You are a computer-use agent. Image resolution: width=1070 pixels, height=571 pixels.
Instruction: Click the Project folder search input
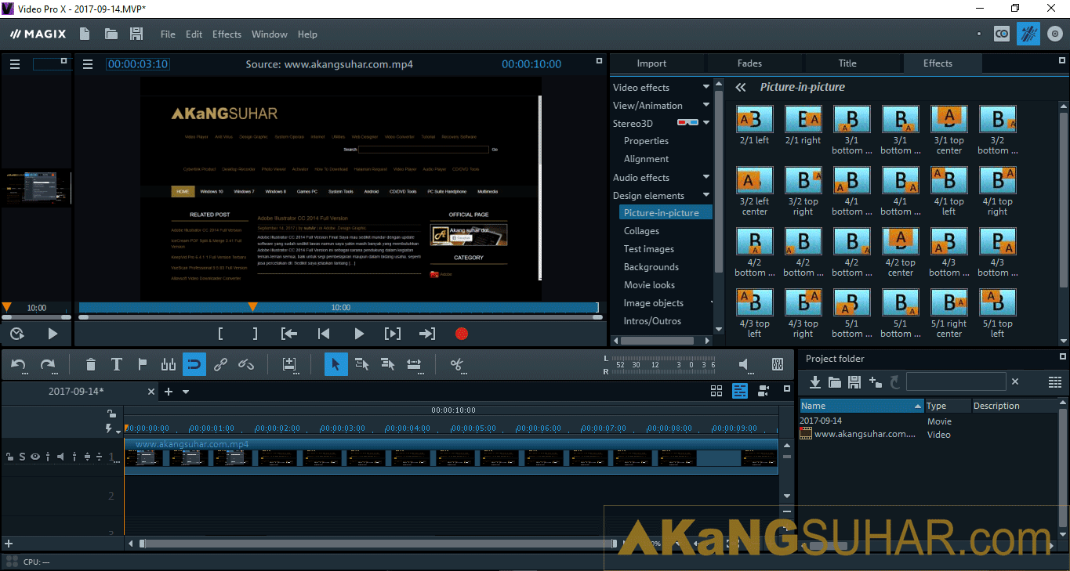pyautogui.click(x=956, y=381)
